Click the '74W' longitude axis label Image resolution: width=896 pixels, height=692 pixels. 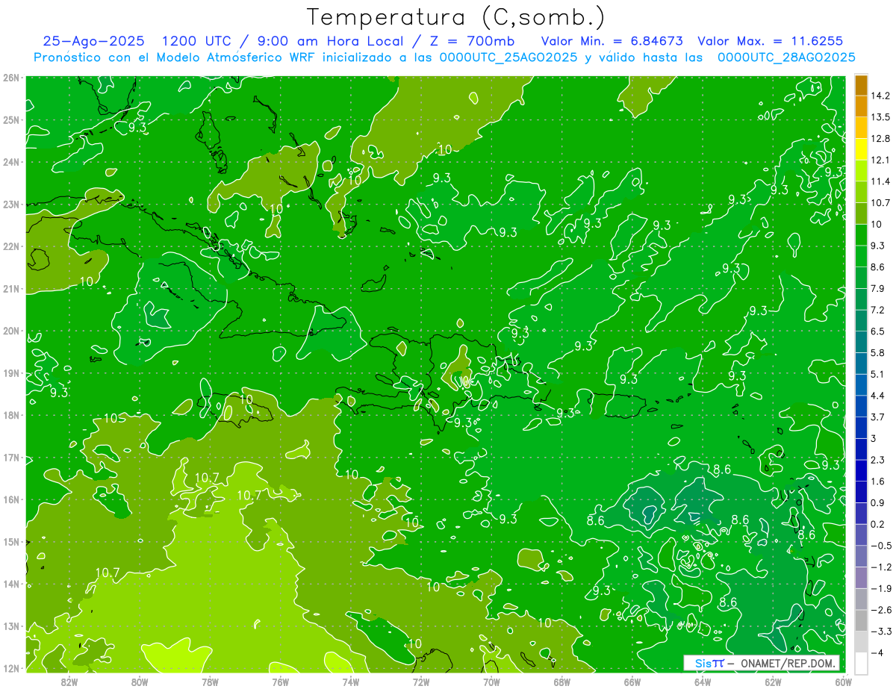click(351, 682)
